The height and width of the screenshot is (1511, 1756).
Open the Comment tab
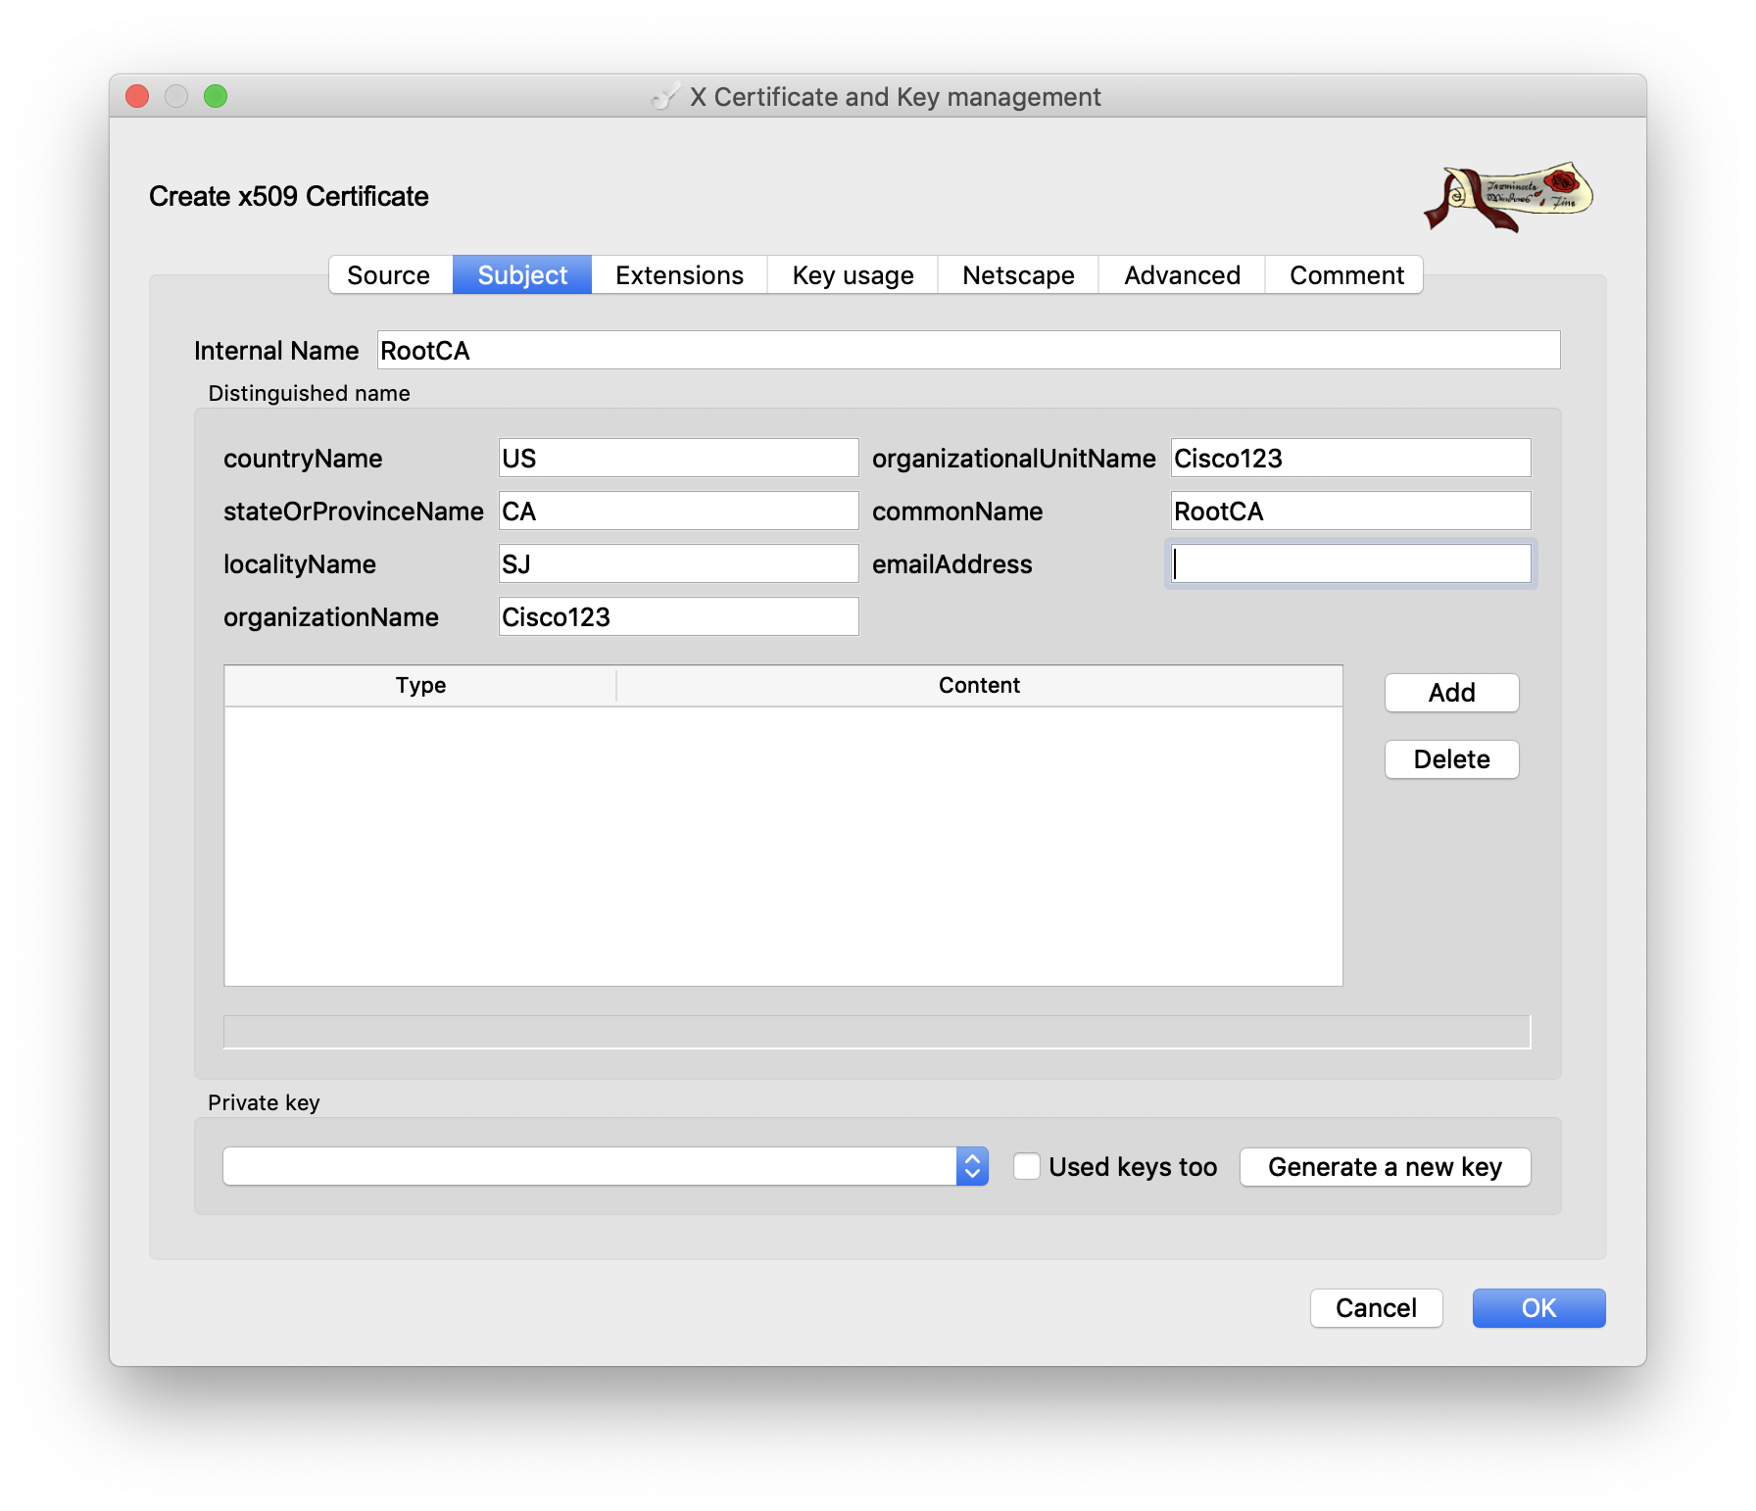[x=1344, y=275]
